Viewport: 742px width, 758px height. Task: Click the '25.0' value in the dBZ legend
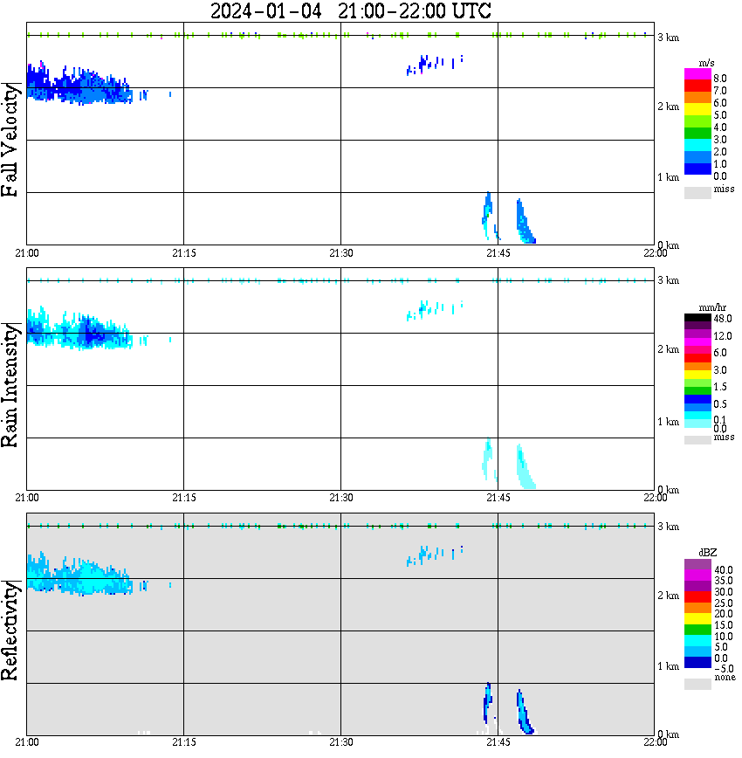point(724,603)
